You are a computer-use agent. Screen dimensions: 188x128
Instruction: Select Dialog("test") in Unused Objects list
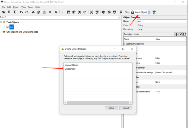coord(71,69)
